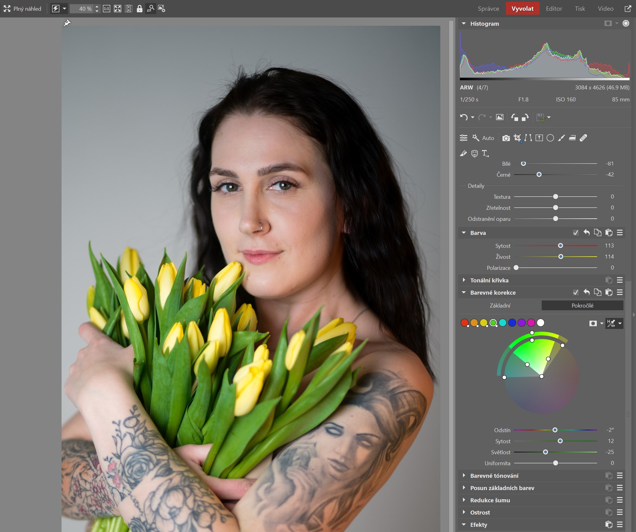Switch to the Editor tab
The image size is (636, 532).
click(x=554, y=9)
